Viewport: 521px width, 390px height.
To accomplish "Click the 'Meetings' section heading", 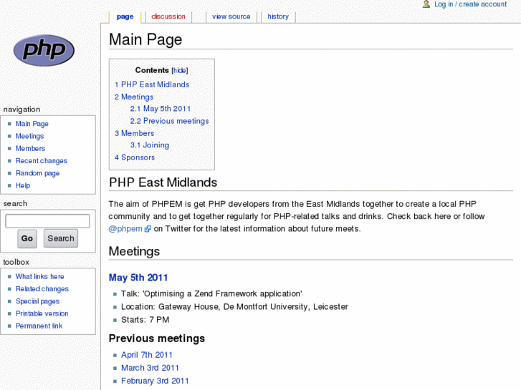I will [134, 252].
